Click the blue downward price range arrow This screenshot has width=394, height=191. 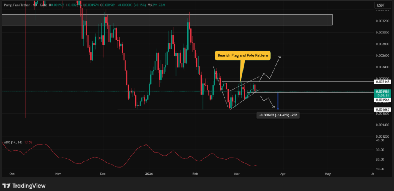[x=278, y=101]
